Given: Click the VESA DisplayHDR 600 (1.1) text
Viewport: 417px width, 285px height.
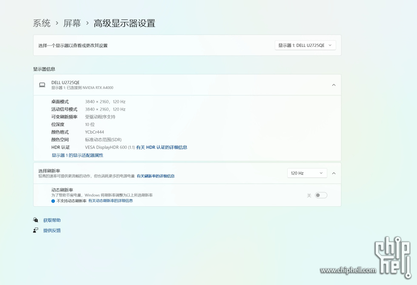Looking at the screenshot, I should click(x=110, y=147).
